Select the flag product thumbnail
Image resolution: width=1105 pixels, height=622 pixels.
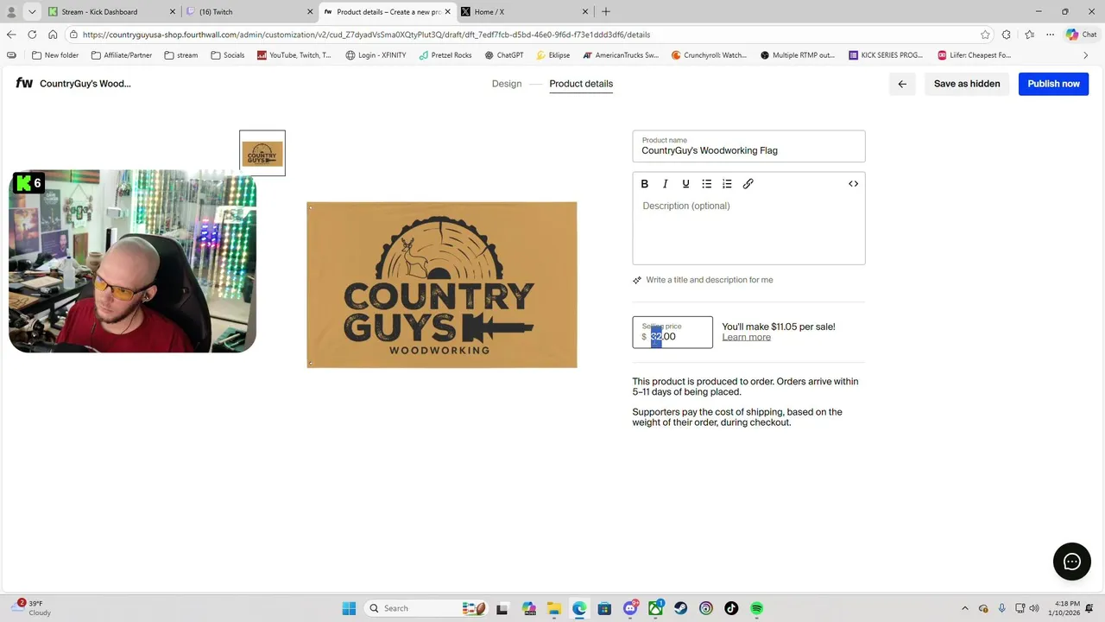262,153
